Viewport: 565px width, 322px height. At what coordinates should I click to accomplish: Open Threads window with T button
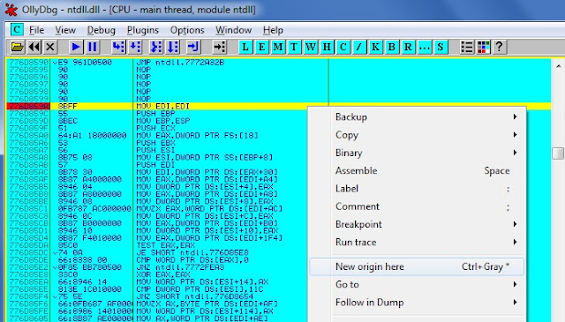(294, 47)
